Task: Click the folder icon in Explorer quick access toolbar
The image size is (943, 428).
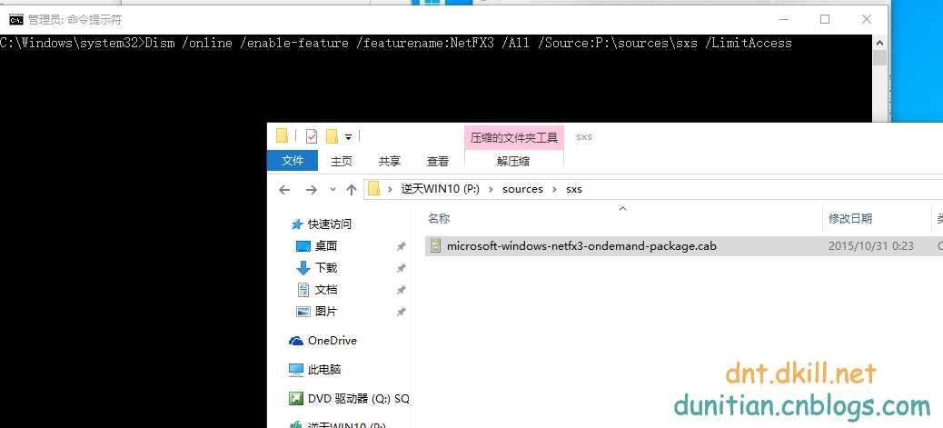Action: pyautogui.click(x=282, y=136)
